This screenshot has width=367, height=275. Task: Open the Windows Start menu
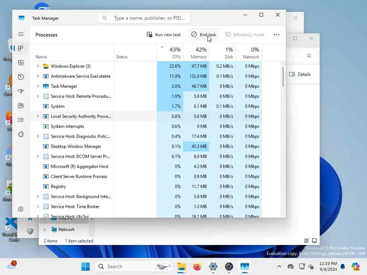[85, 266]
